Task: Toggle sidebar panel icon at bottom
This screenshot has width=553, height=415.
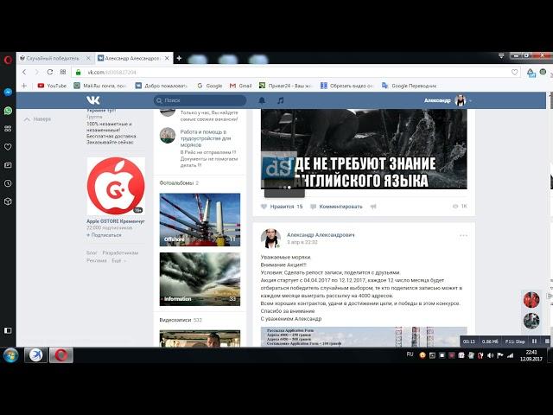Action: pos(8,330)
